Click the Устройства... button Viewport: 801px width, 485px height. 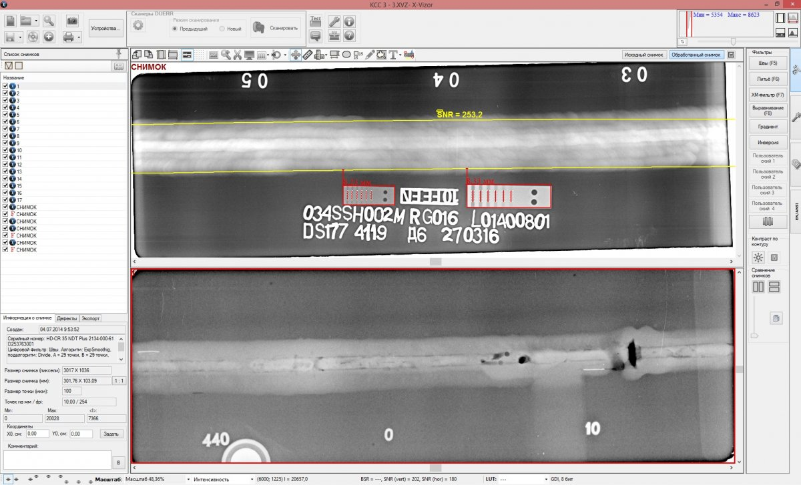[106, 29]
